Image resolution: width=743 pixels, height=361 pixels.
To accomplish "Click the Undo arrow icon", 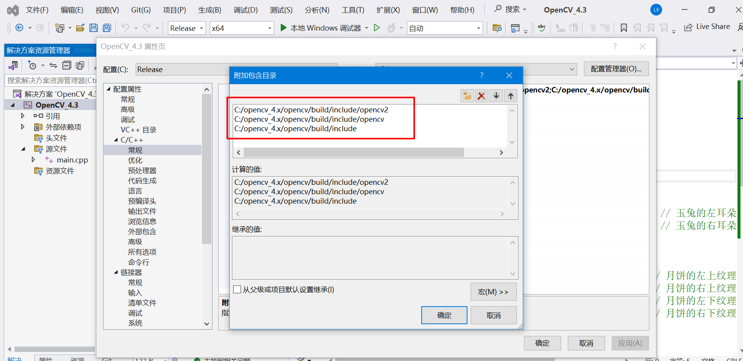I will 125,28.
